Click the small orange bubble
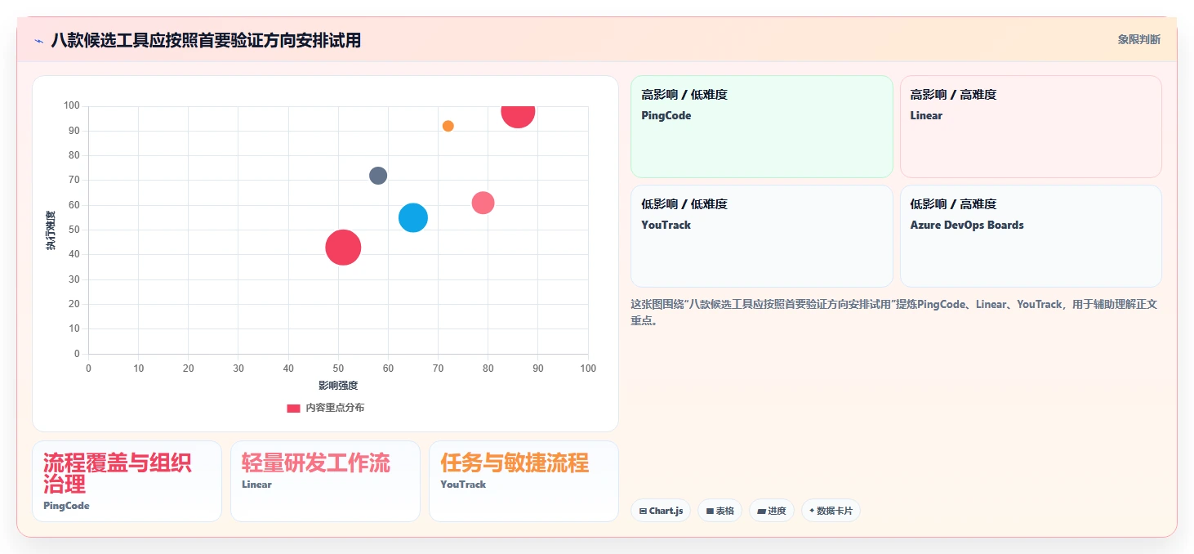This screenshot has width=1194, height=554. pos(448,126)
